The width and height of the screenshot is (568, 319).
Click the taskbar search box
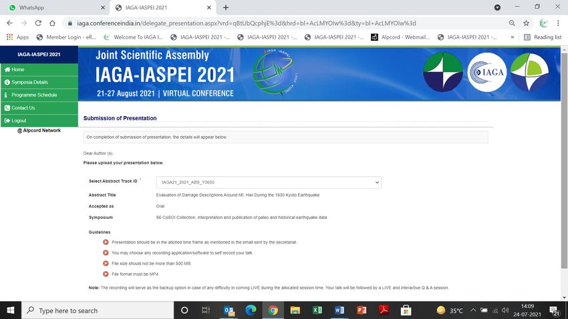click(x=98, y=310)
